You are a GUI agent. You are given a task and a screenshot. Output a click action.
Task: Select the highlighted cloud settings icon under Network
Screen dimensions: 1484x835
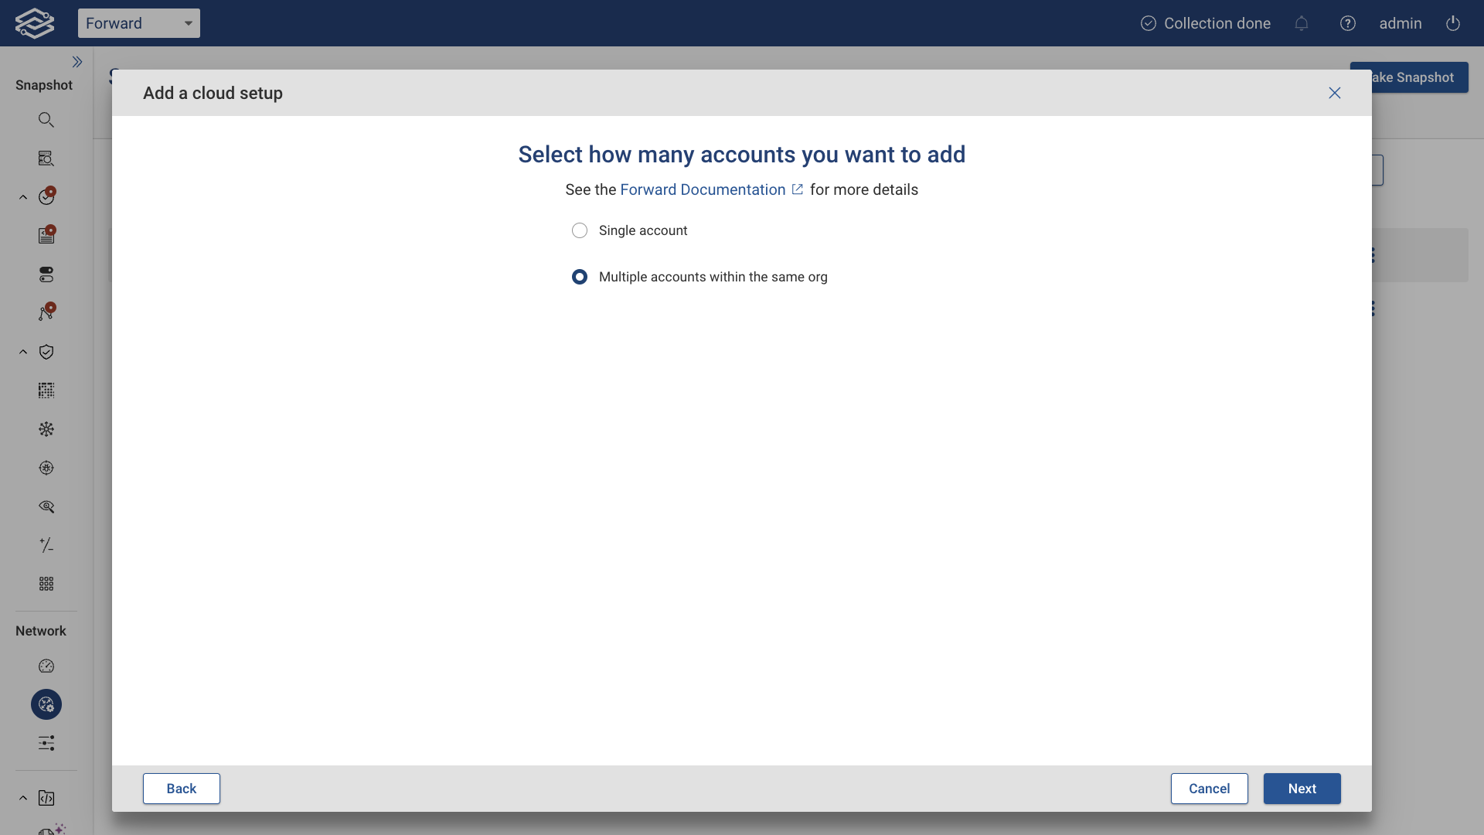click(46, 704)
